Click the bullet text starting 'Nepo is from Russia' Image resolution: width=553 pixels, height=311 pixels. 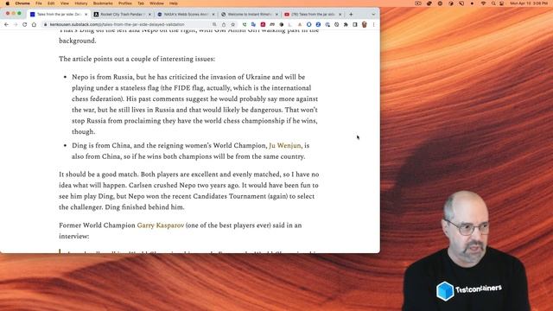[195, 105]
